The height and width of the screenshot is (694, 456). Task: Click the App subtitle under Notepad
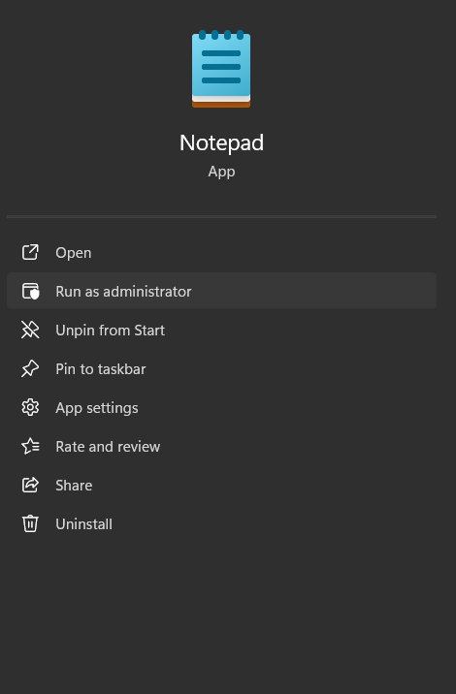221,172
